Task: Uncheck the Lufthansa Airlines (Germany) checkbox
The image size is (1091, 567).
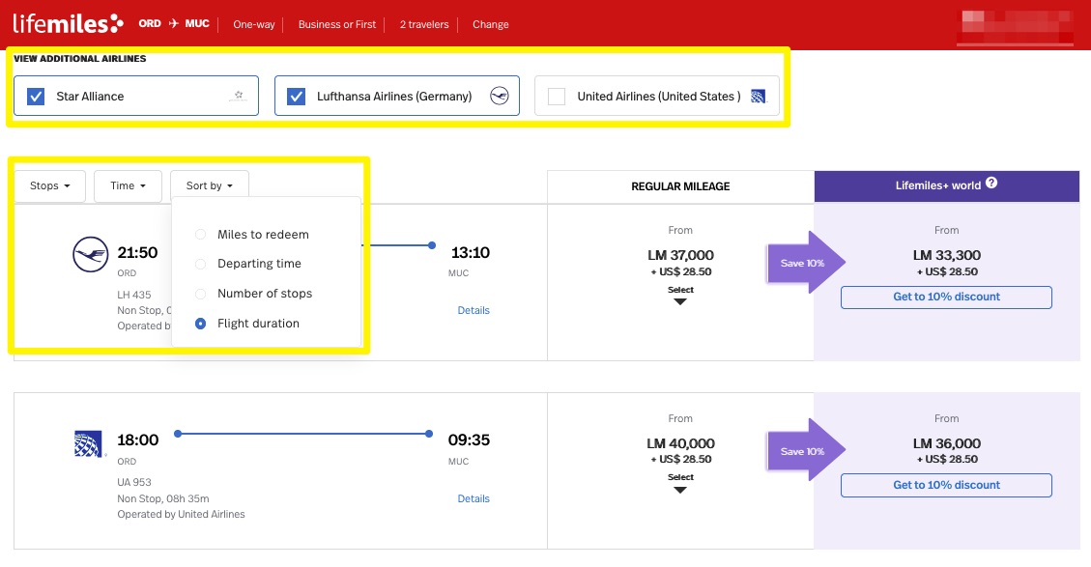Action: coord(297,97)
